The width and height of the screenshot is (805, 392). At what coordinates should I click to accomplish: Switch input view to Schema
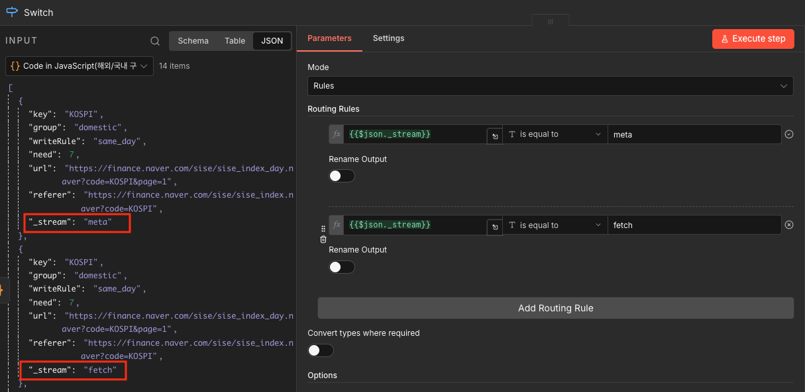pos(193,41)
